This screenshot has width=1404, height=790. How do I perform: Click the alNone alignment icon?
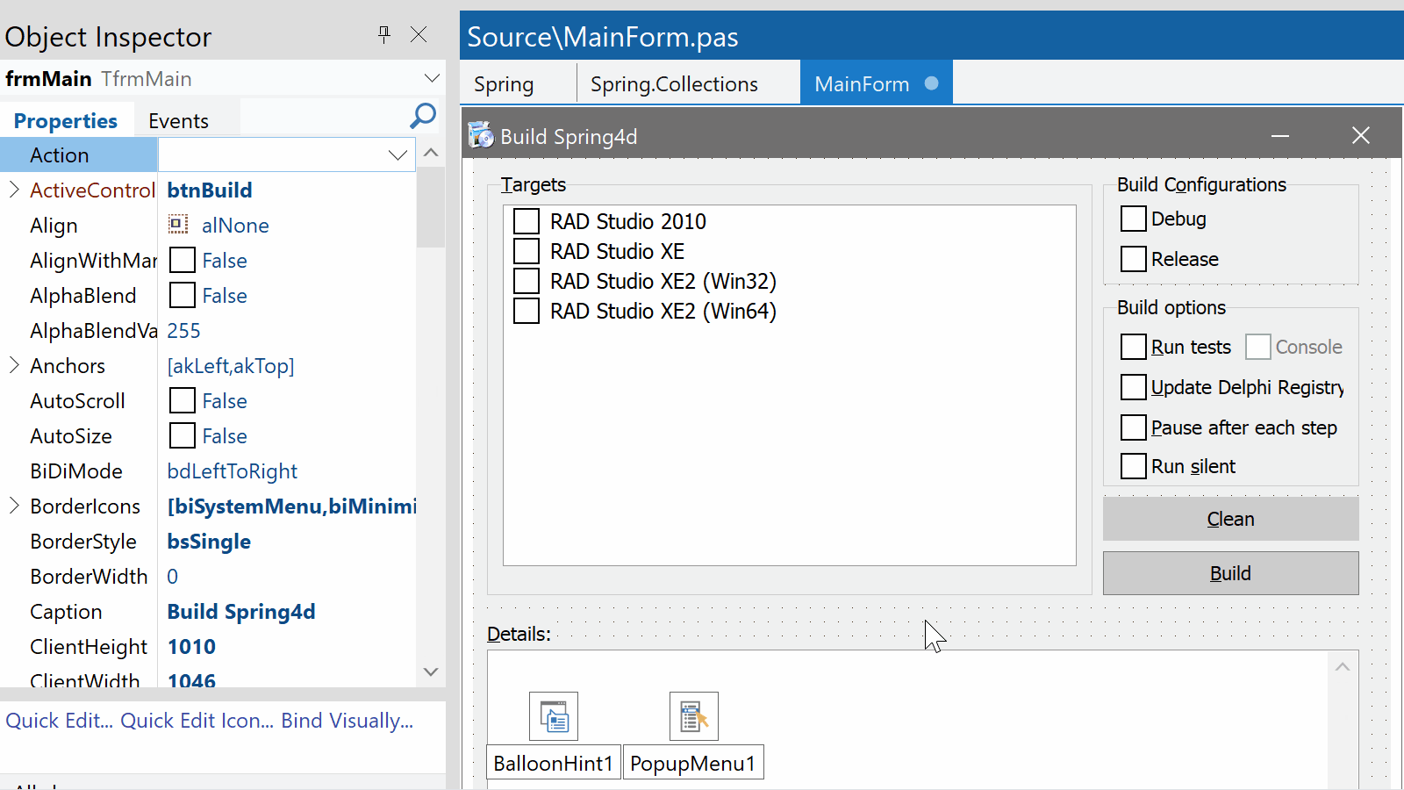(x=178, y=225)
